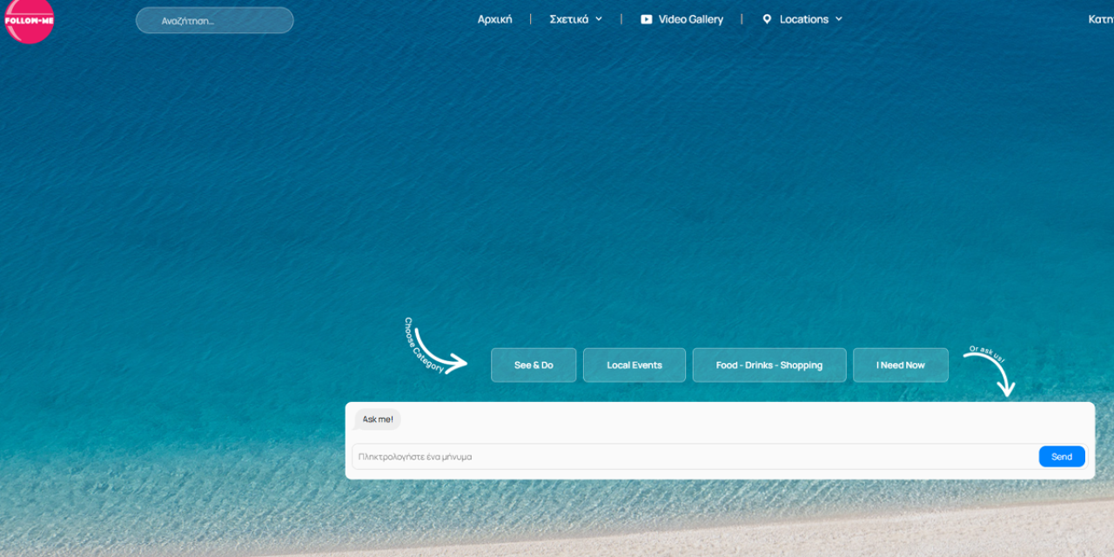1114x557 pixels.
Task: Click the Follow-Me logo
Action: pos(29,20)
